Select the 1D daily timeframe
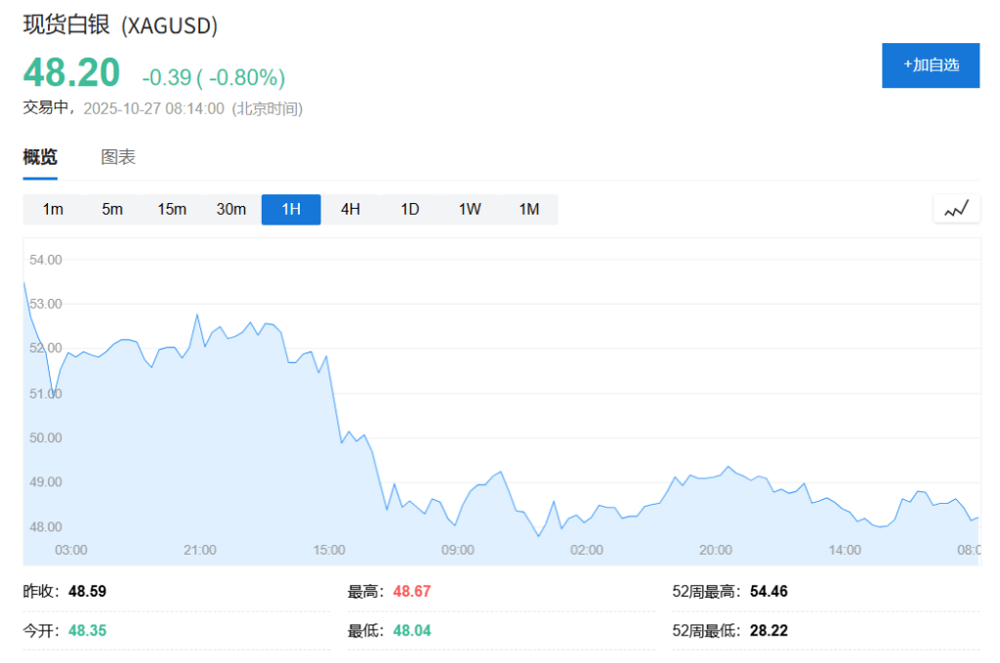The image size is (1000, 663). coord(410,210)
